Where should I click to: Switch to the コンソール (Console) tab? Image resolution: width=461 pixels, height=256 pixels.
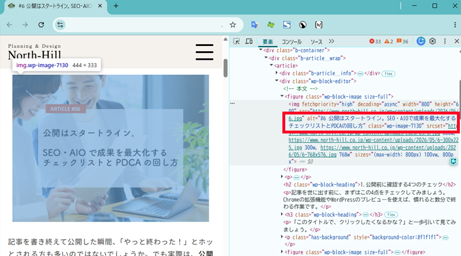292,41
